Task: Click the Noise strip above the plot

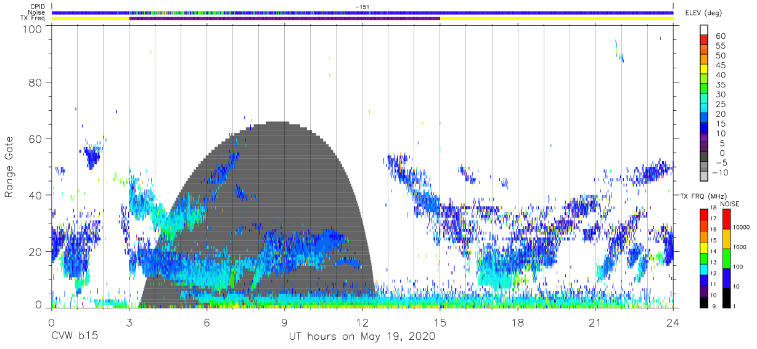Action: pos(362,12)
